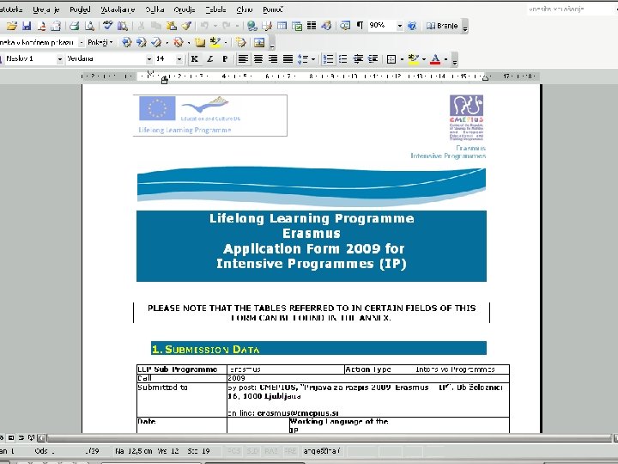
Task: Open the Tabela menu
Action: (x=215, y=9)
